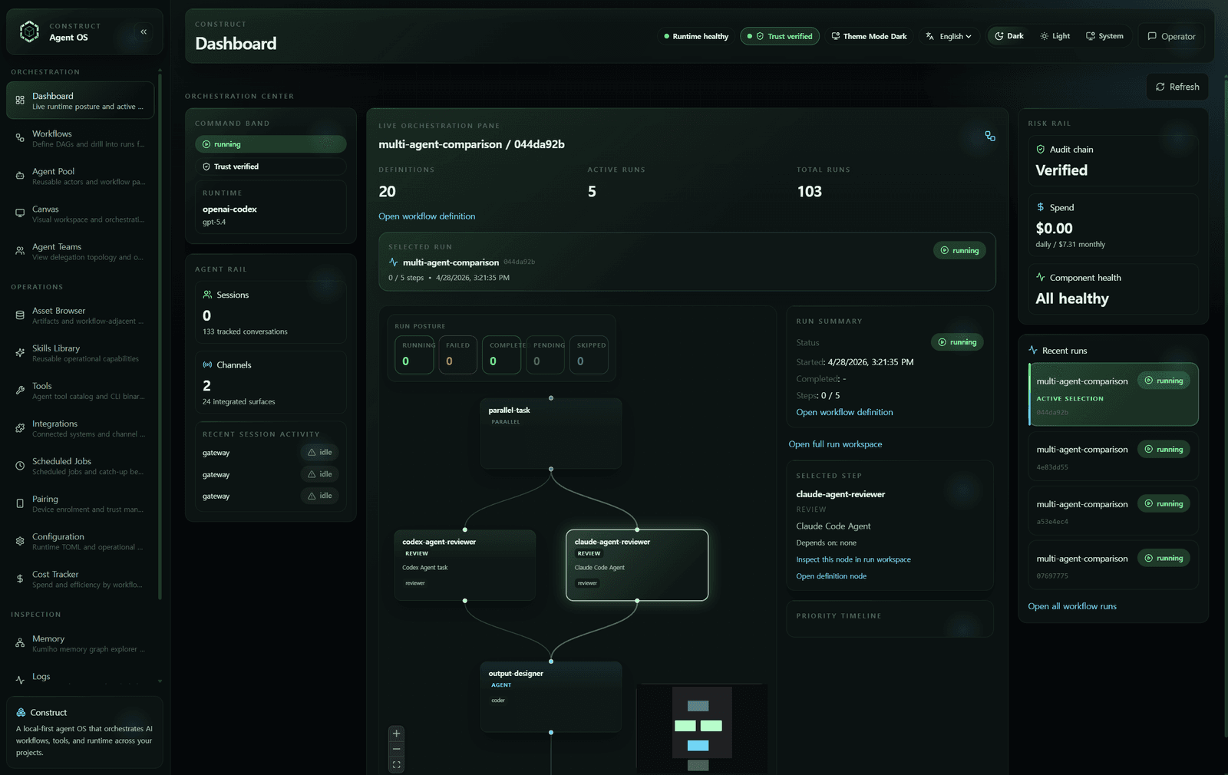
Task: Select the Light theme option
Action: pyautogui.click(x=1055, y=36)
